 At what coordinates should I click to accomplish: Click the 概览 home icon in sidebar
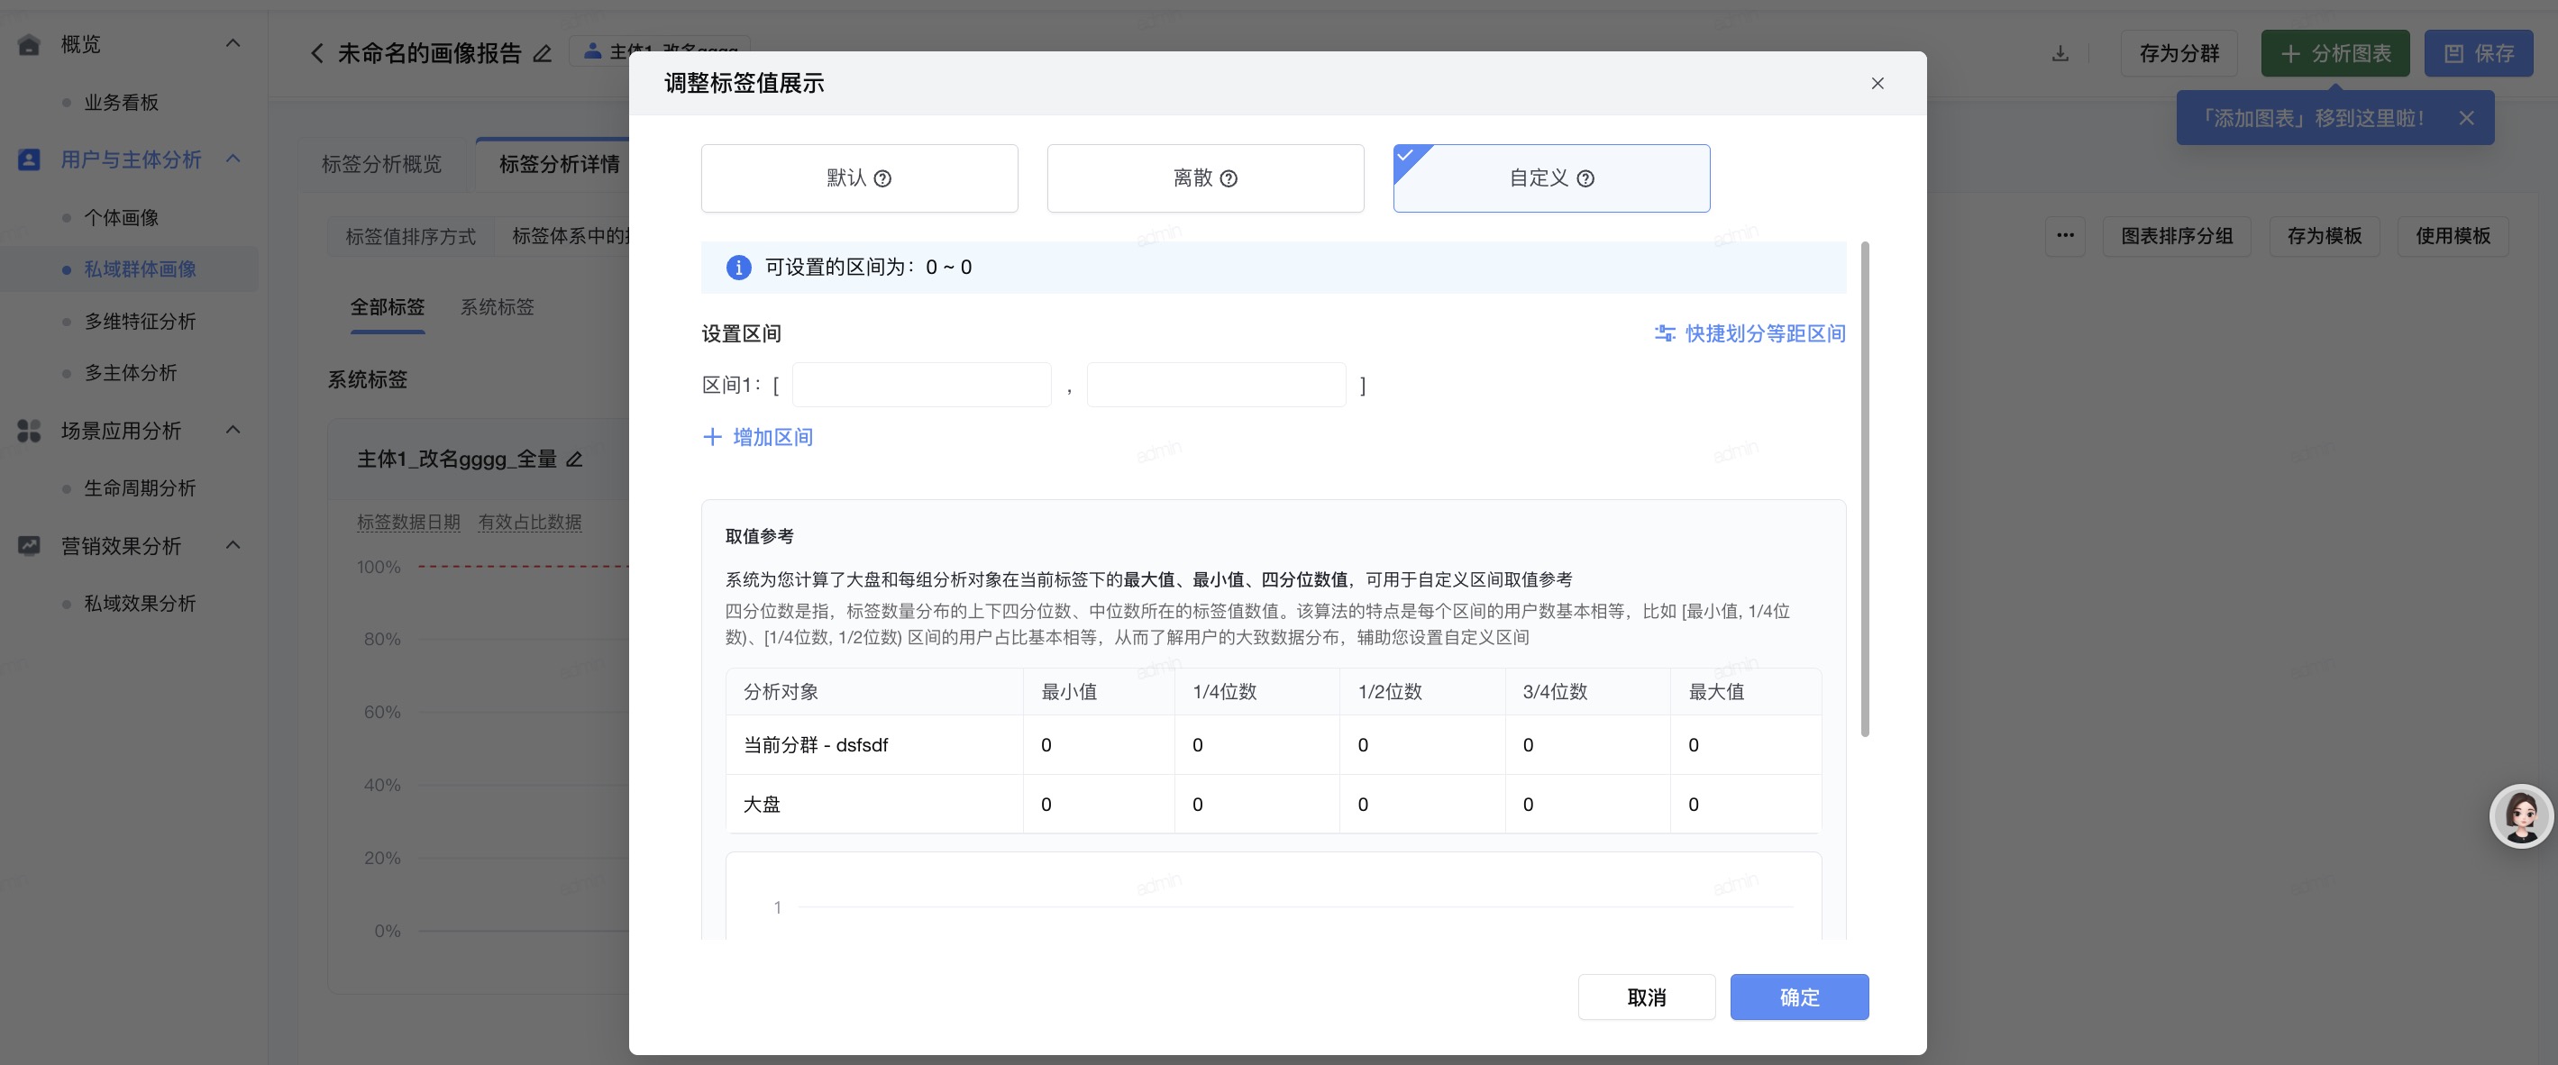(x=29, y=45)
